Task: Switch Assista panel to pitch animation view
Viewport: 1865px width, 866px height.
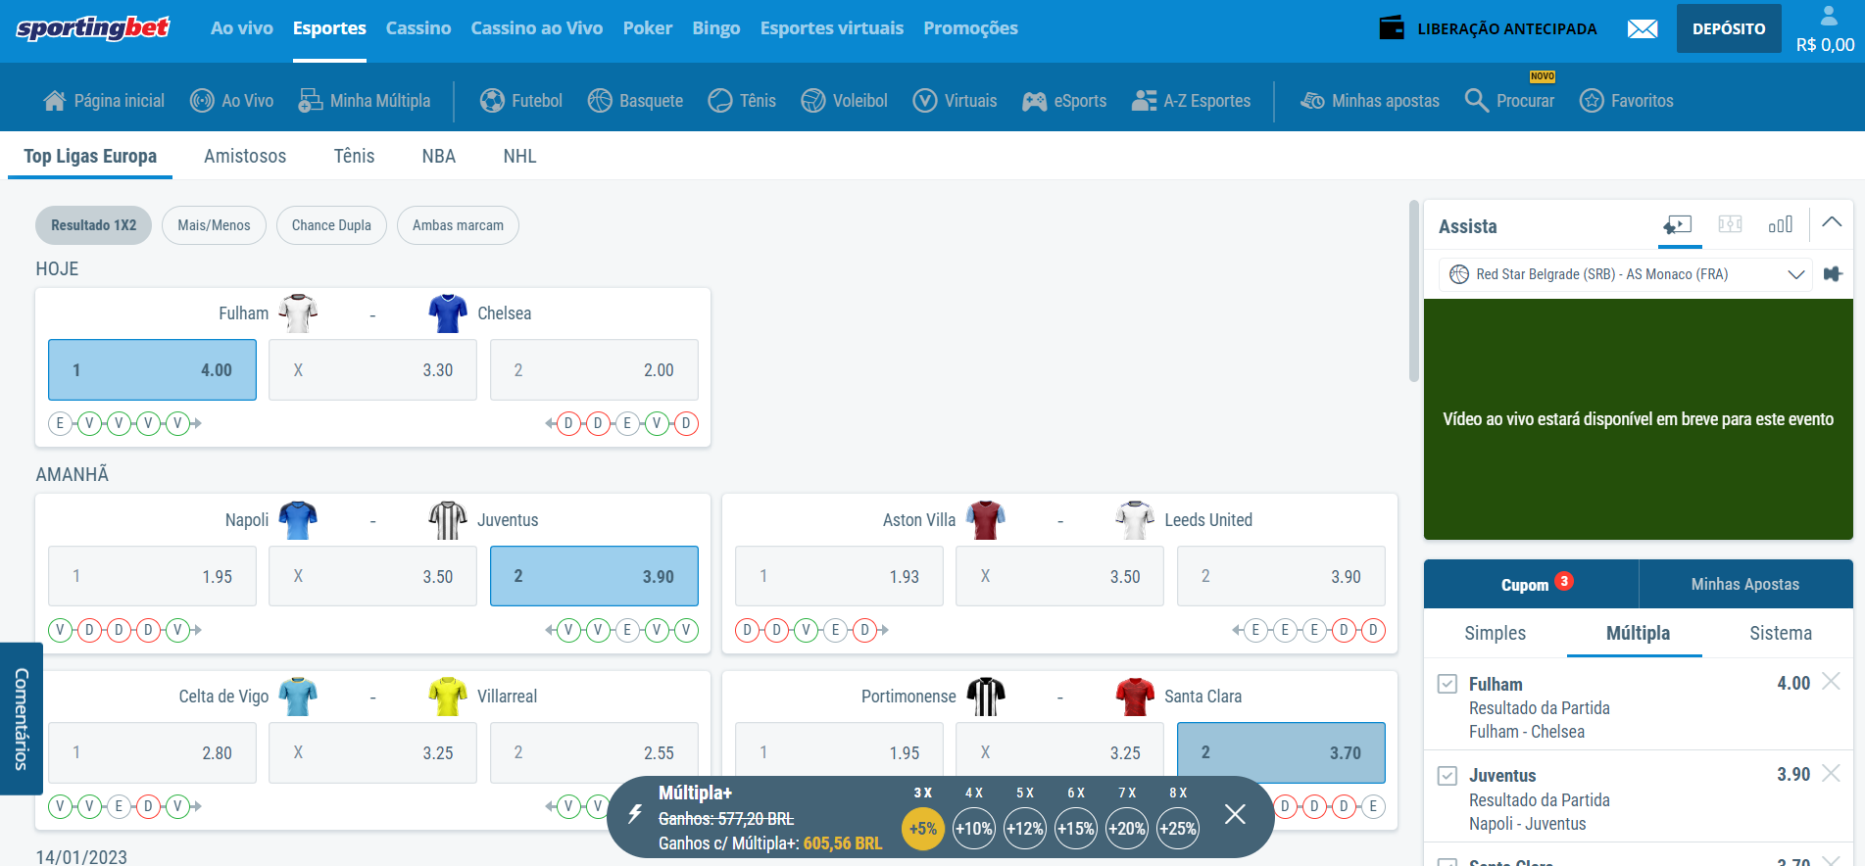Action: (x=1731, y=224)
